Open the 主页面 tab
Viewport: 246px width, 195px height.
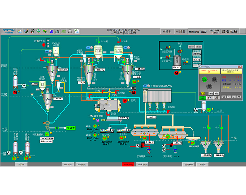tap(22, 164)
